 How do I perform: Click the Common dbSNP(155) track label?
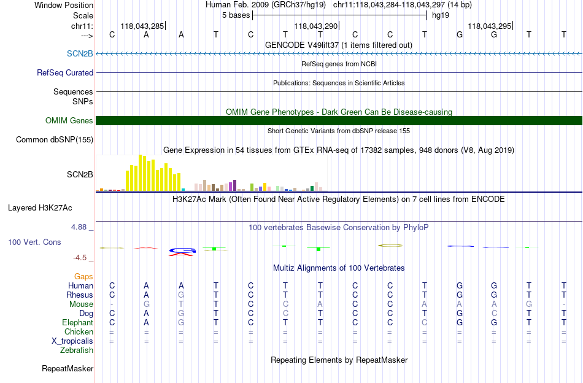55,140
